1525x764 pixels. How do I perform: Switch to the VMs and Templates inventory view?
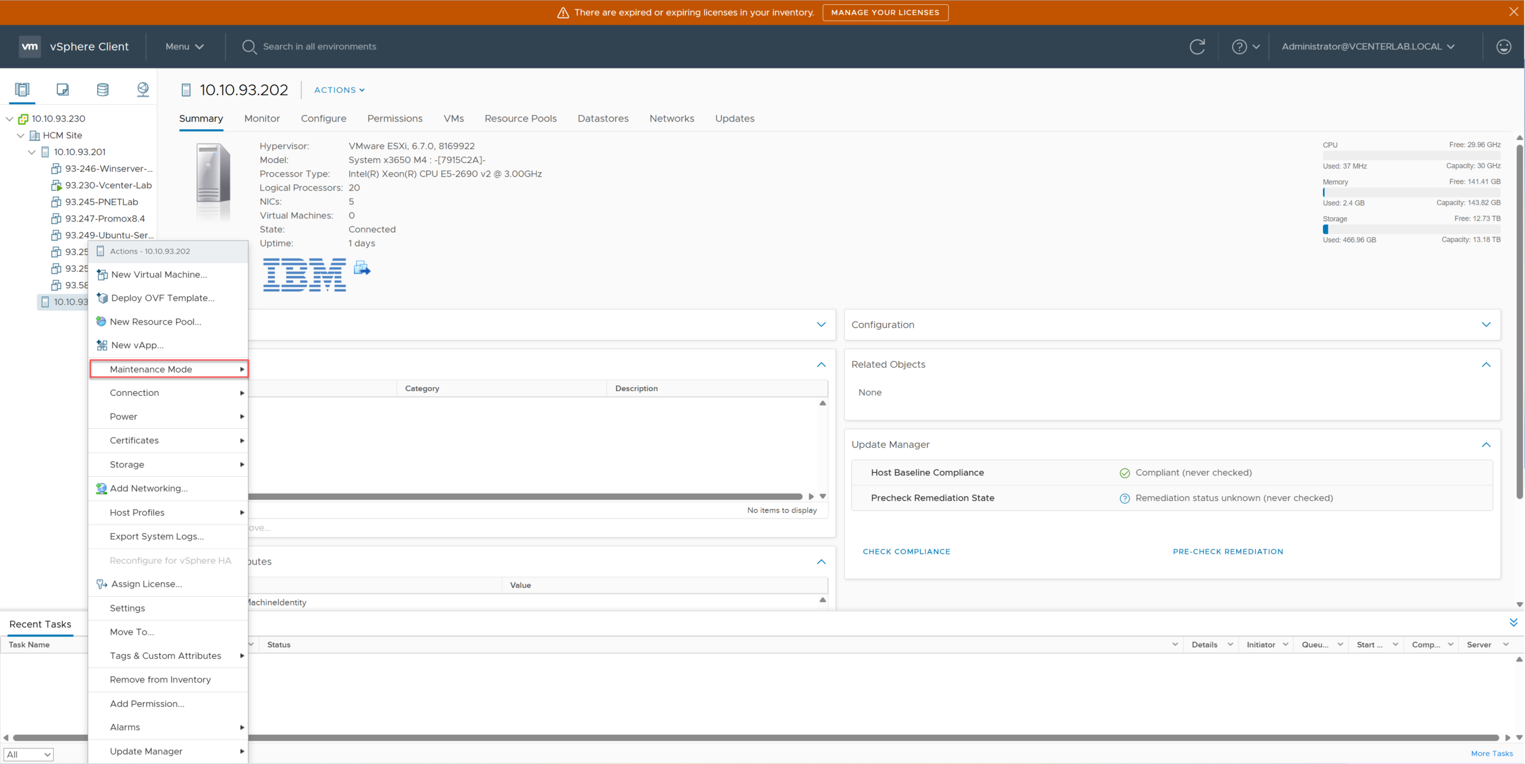(63, 89)
